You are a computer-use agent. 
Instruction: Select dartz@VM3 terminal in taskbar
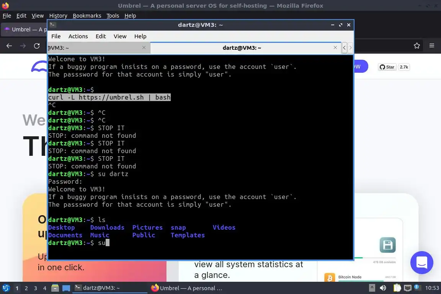[110, 288]
